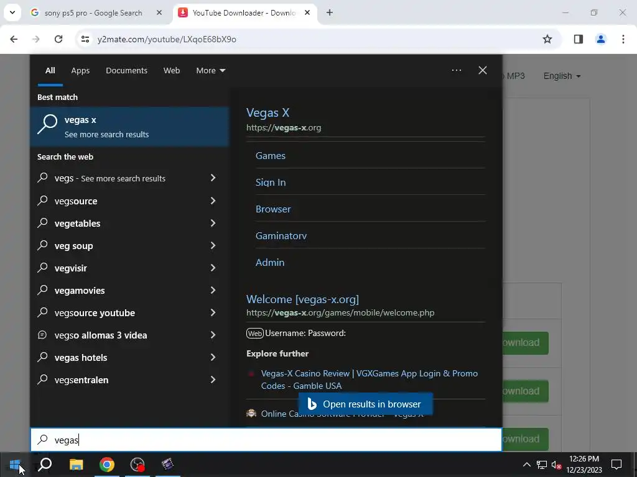The width and height of the screenshot is (637, 477).
Task: Open File Explorer from the taskbar
Action: pyautogui.click(x=76, y=465)
